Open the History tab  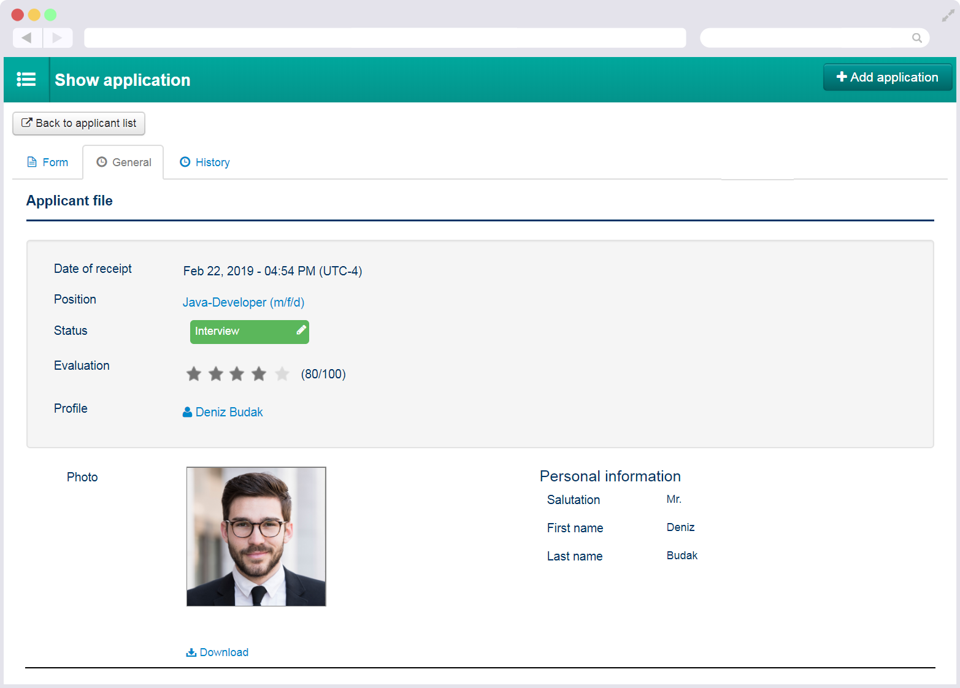[205, 162]
